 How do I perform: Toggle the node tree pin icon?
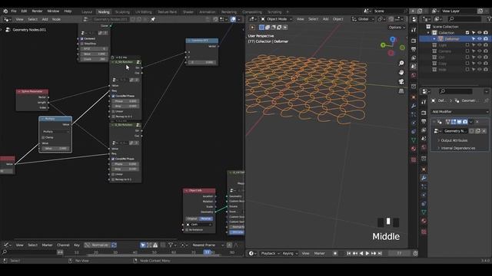click(153, 19)
